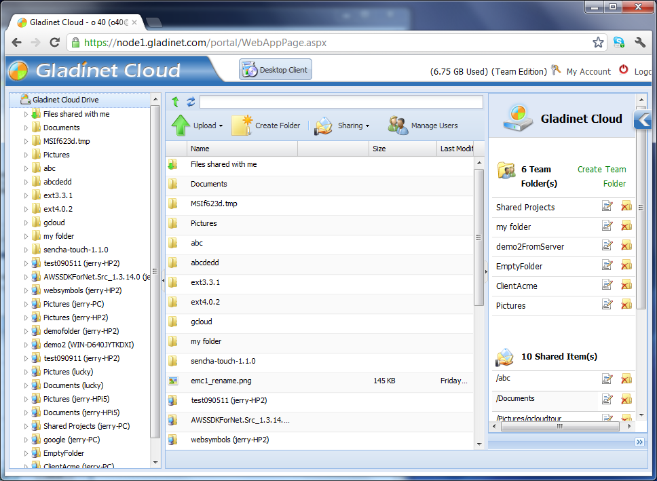The image size is (657, 481).
Task: Click the Create Folder button
Action: click(x=266, y=126)
